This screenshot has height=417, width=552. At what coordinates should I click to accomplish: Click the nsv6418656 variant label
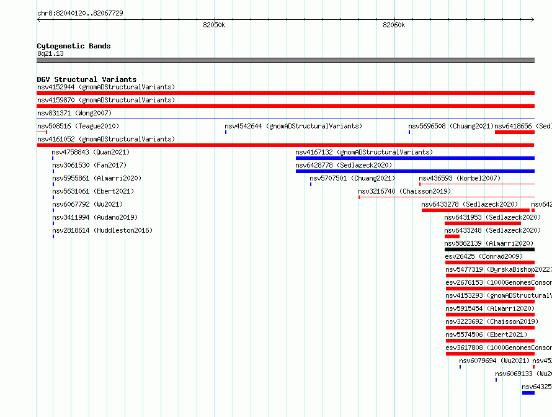point(523,126)
